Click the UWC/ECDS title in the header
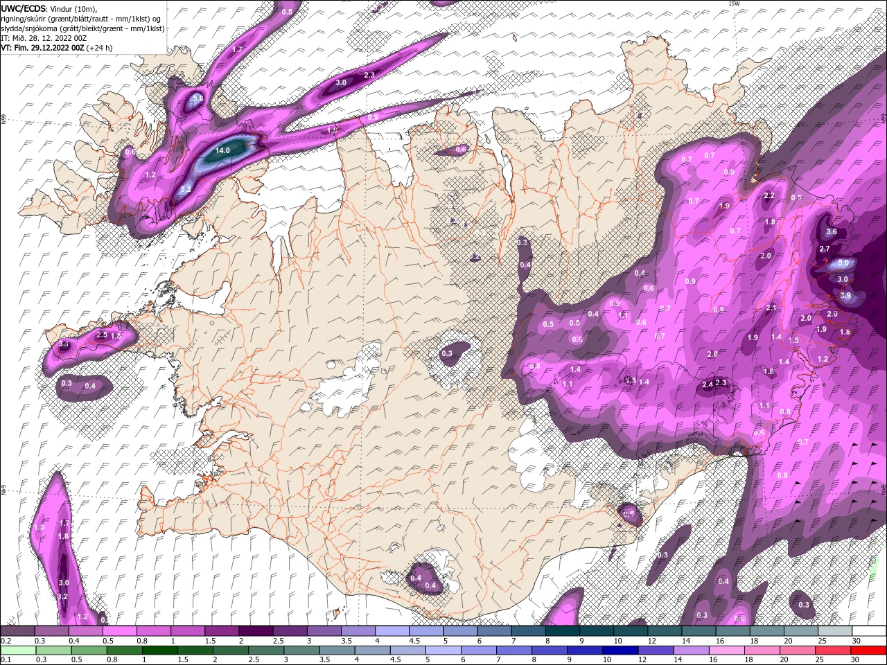 coord(24,8)
